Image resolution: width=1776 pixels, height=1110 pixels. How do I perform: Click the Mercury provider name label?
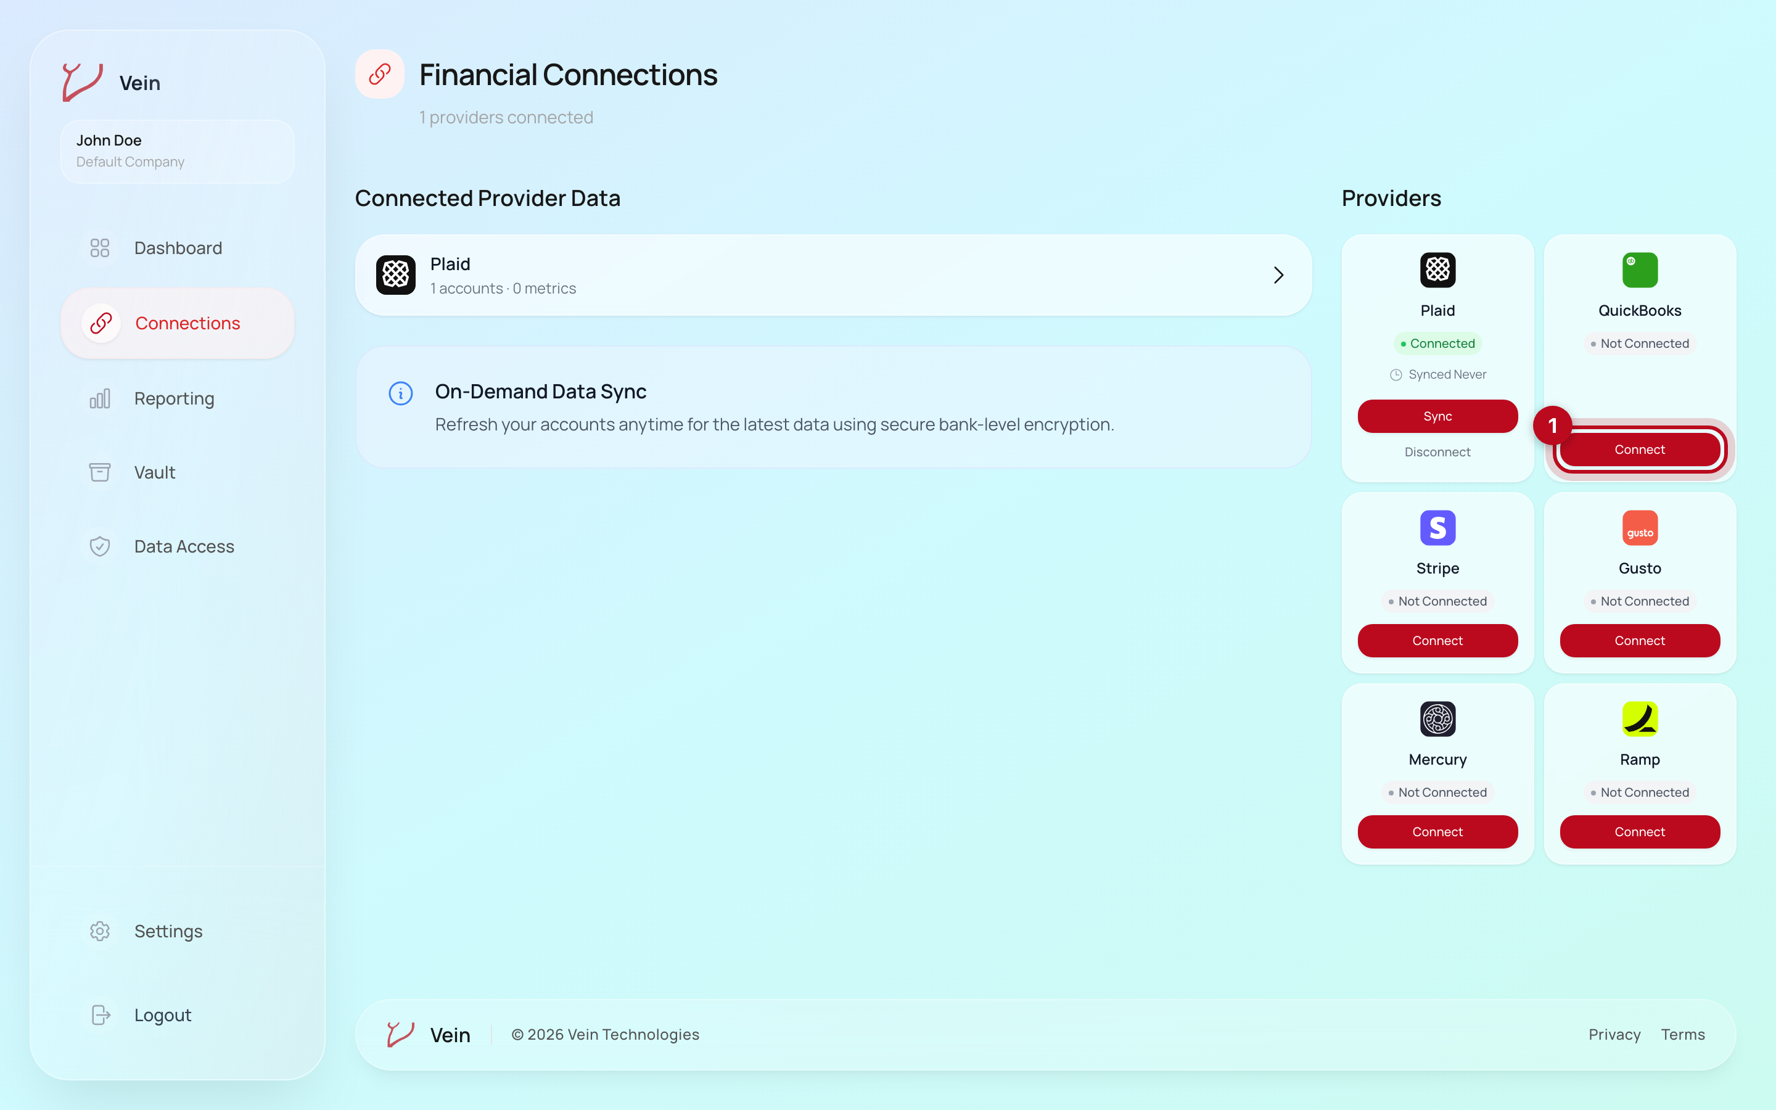pos(1437,759)
